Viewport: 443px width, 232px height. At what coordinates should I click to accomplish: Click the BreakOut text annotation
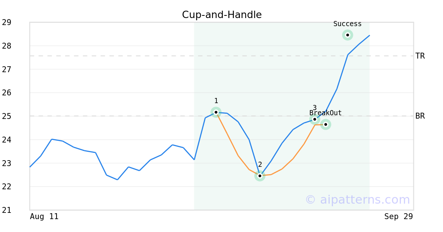pos(326,113)
